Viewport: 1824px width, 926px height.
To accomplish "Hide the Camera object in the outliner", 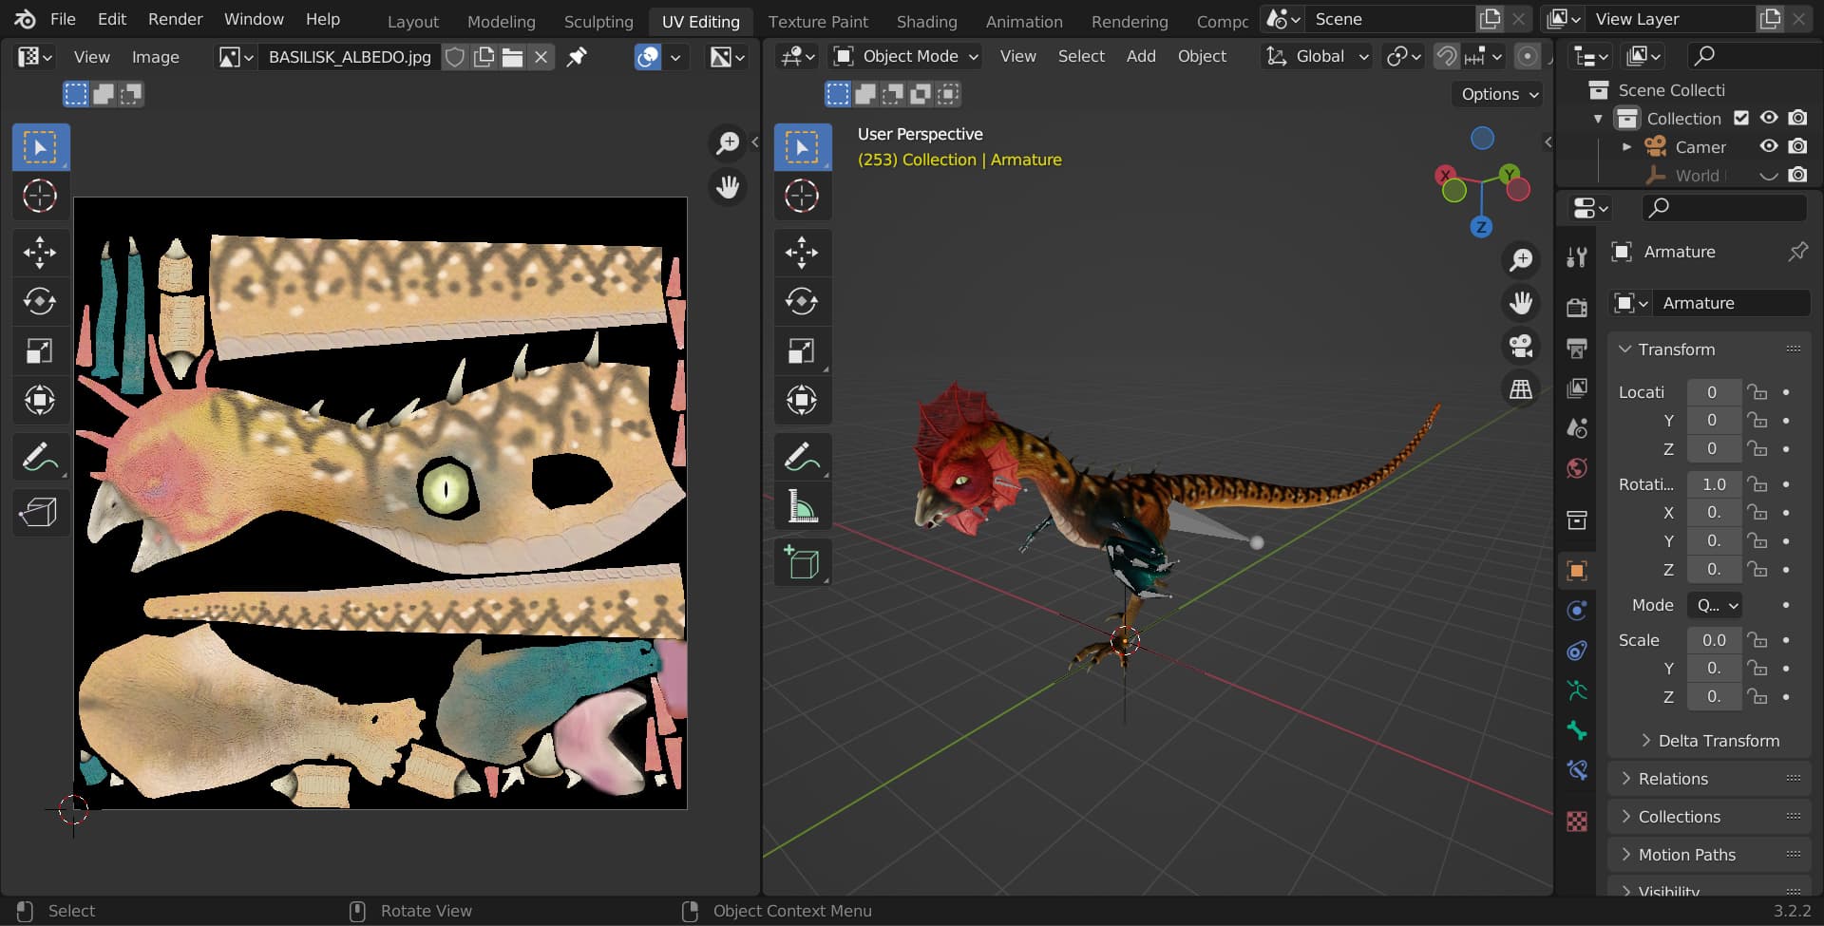I will point(1768,147).
